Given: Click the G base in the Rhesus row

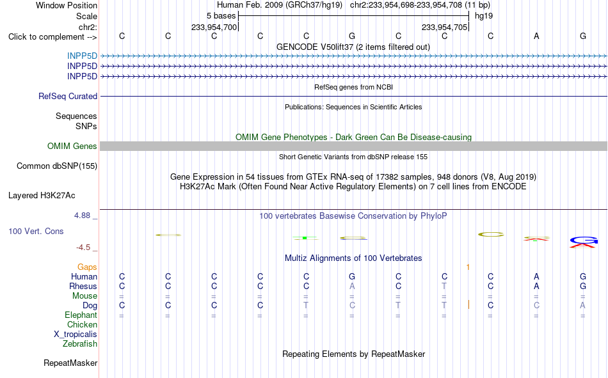Looking at the screenshot, I should [583, 286].
